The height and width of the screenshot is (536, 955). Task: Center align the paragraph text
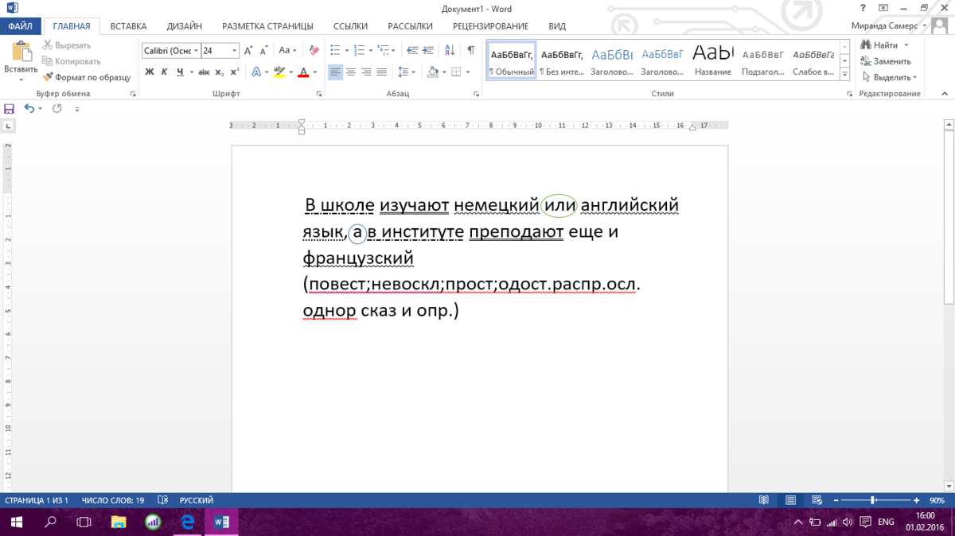(351, 72)
